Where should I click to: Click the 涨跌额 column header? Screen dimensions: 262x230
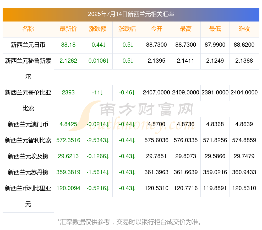pyautogui.click(x=98, y=29)
